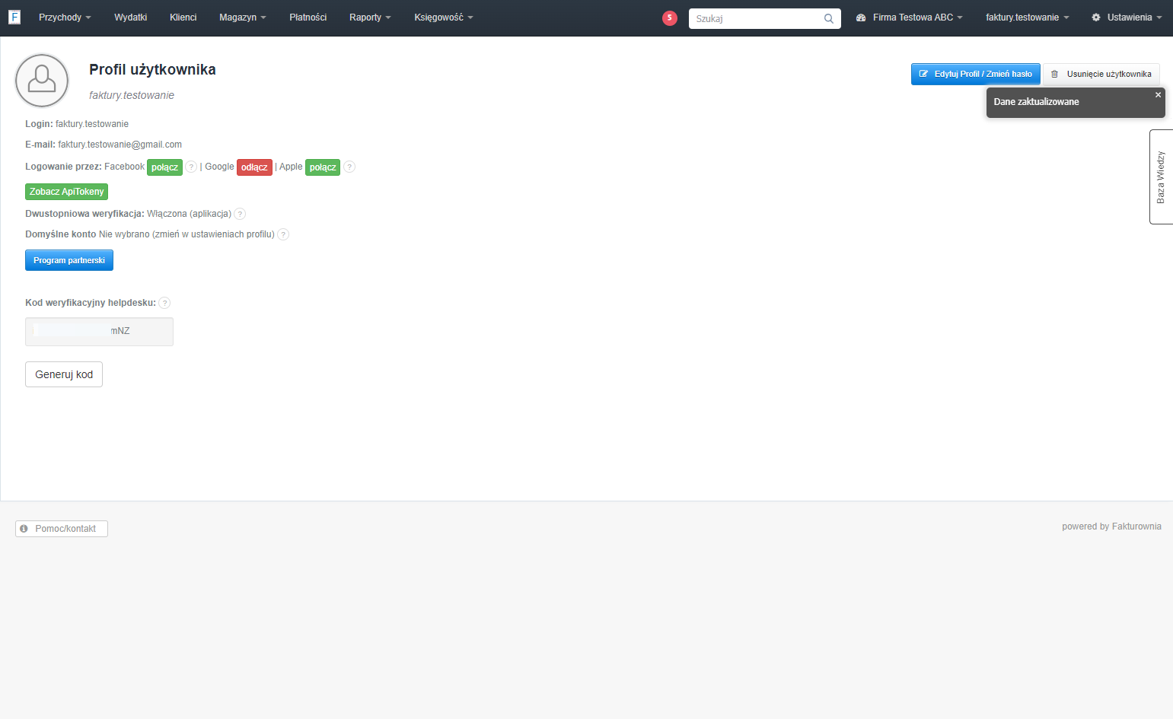Screen dimensions: 1173x719
Task: Open help icon for Domyślne konto
Action: pyautogui.click(x=283, y=234)
